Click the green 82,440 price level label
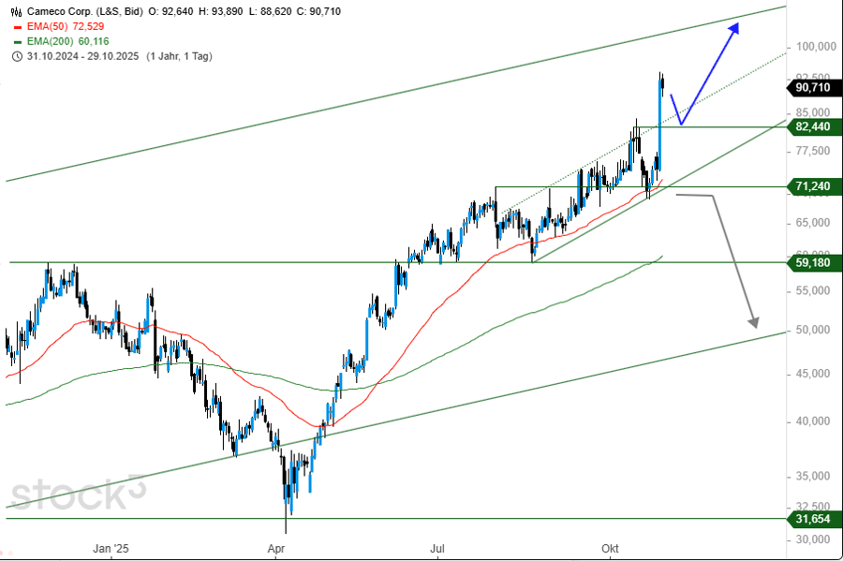The height and width of the screenshot is (561, 843). point(812,126)
